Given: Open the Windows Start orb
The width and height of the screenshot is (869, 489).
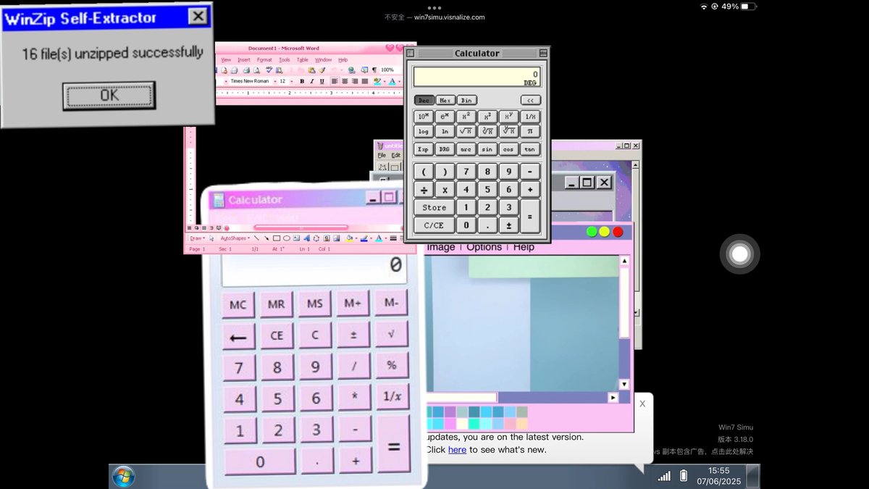Looking at the screenshot, I should click(x=123, y=477).
